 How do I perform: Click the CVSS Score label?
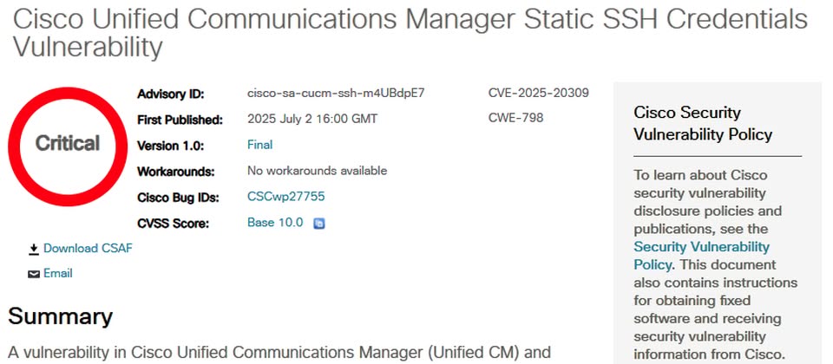click(174, 224)
